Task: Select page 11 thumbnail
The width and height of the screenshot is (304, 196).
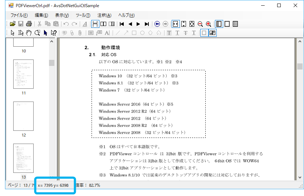Action: pyautogui.click(x=24, y=74)
